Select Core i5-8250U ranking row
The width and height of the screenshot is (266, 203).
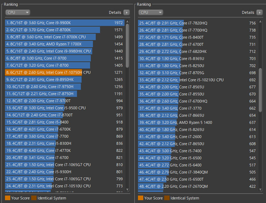pos(198,66)
